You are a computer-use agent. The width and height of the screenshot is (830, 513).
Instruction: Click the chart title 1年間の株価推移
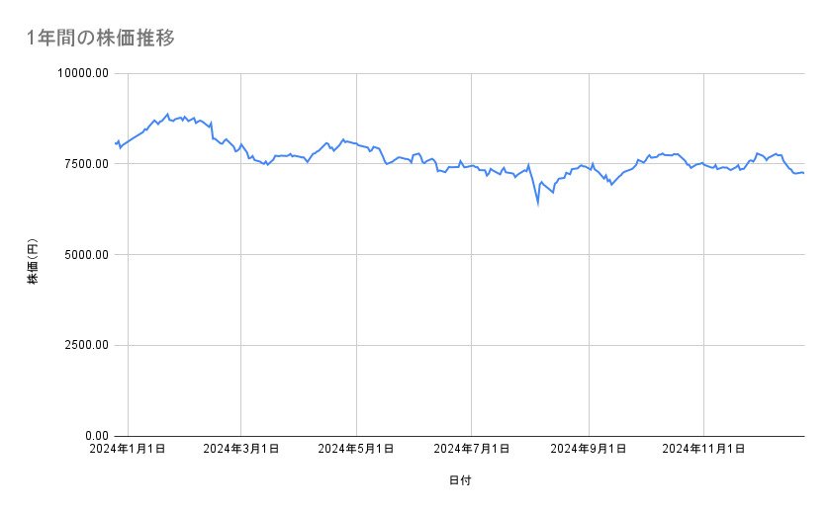[102, 39]
